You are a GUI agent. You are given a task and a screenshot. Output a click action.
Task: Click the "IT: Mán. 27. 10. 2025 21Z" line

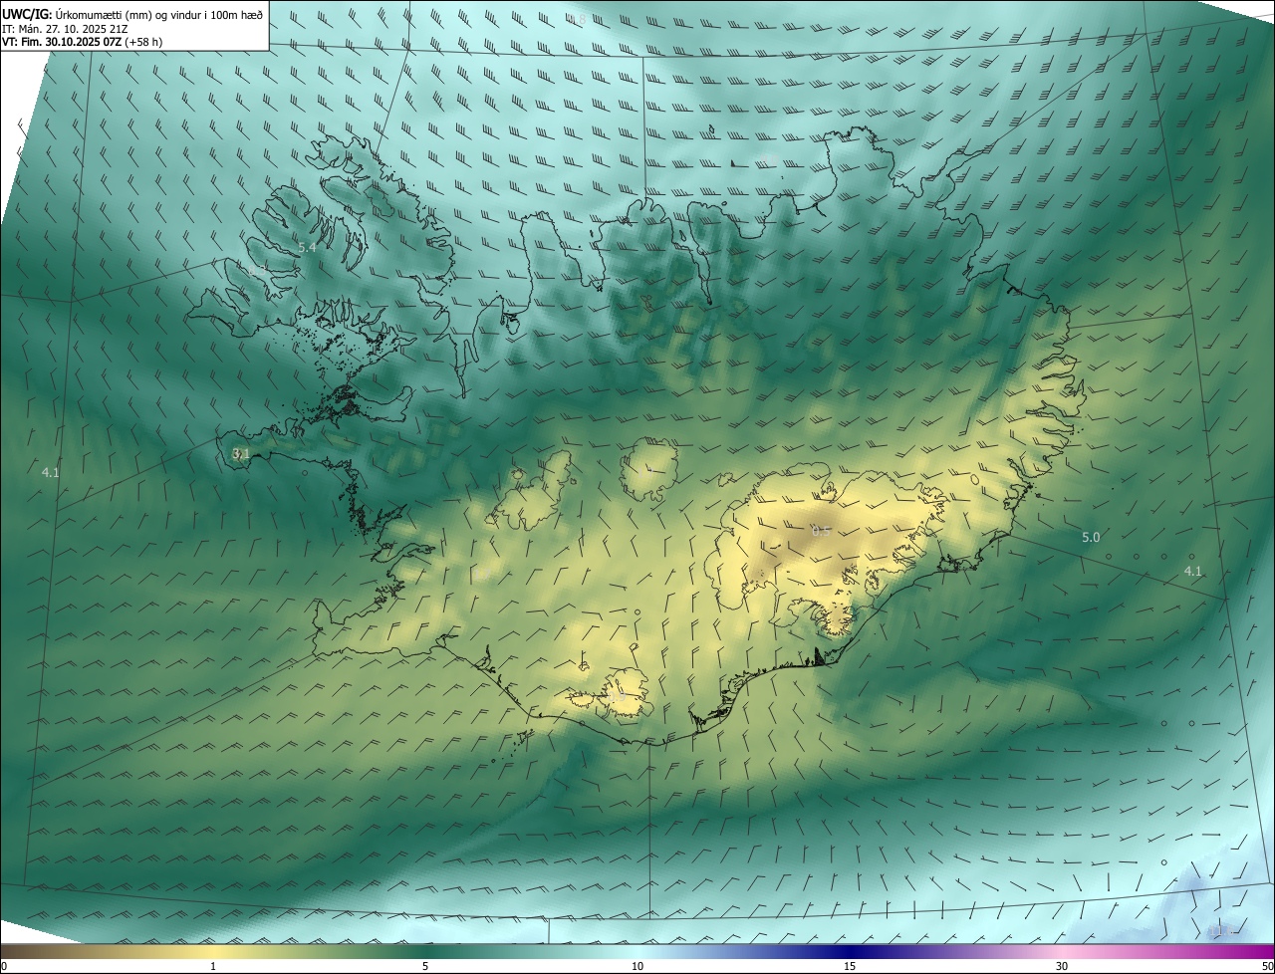pos(65,29)
